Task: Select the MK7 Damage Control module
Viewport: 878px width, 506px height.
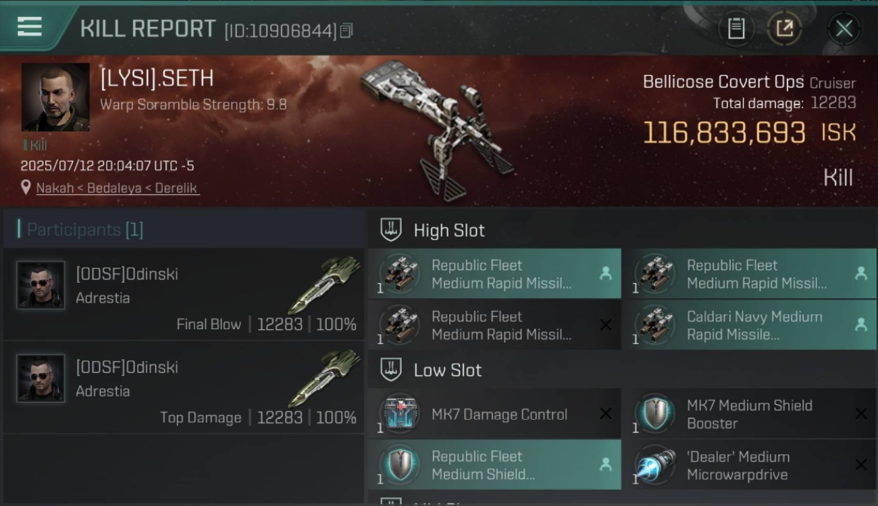Action: 494,414
